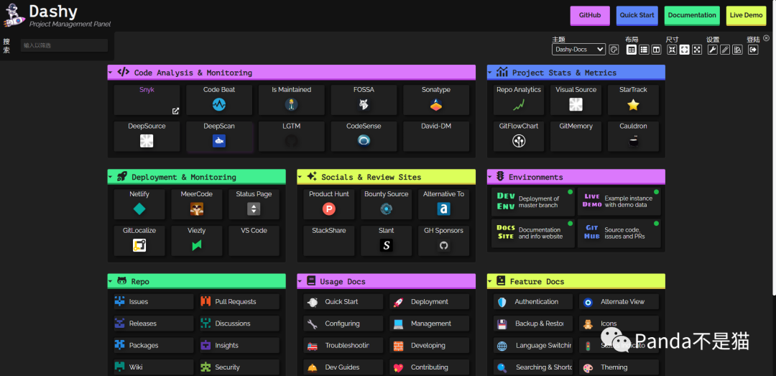The image size is (776, 376).
Task: Open the Netlify tile
Action: 139,204
